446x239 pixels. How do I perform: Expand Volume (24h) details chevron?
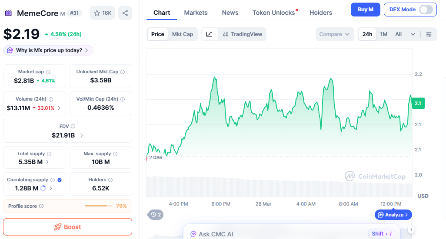[x=59, y=108]
